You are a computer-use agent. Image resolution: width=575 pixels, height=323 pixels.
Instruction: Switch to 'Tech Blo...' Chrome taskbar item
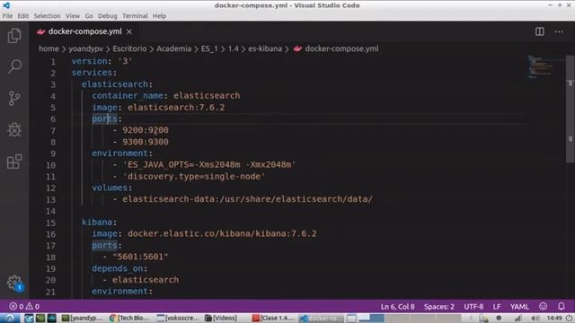129,318
